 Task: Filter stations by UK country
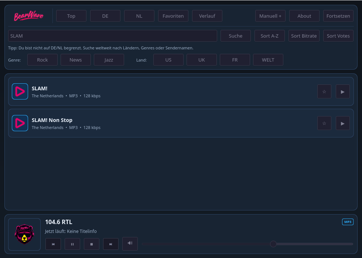coord(202,60)
